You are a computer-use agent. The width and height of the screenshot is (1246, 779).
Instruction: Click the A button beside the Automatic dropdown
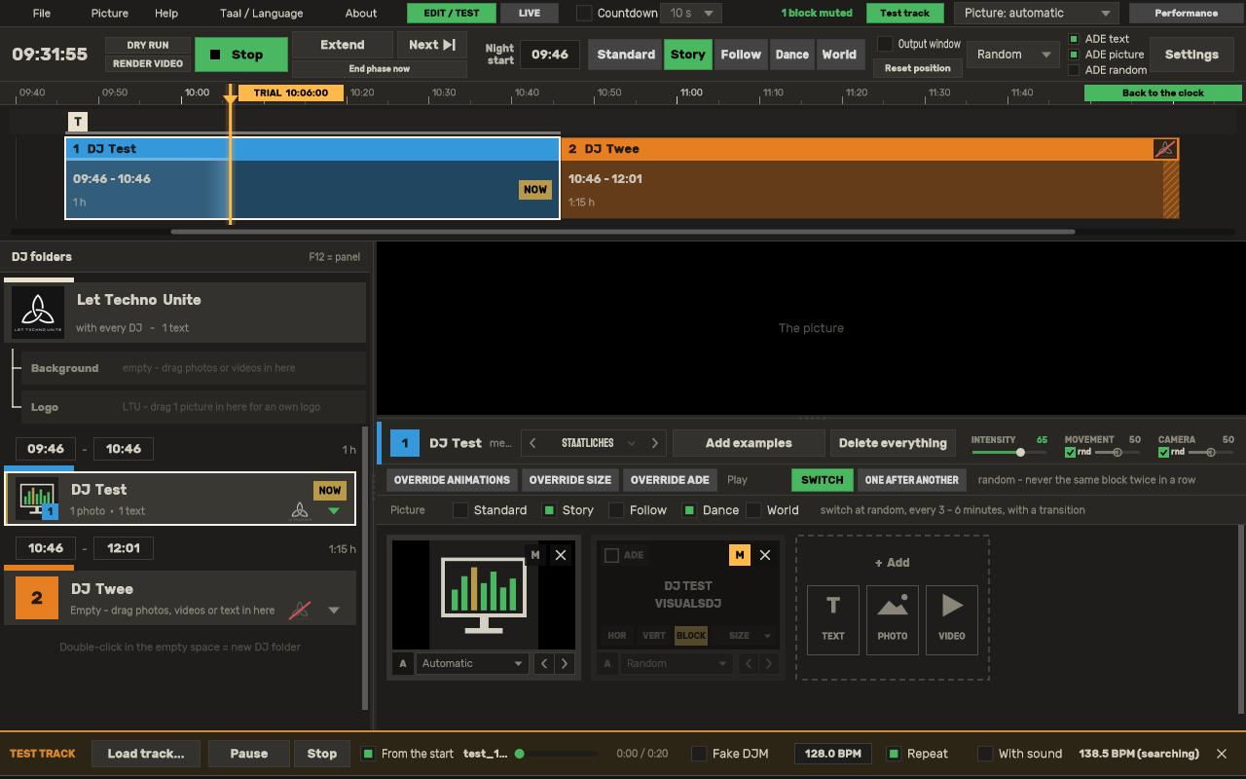pos(403,663)
